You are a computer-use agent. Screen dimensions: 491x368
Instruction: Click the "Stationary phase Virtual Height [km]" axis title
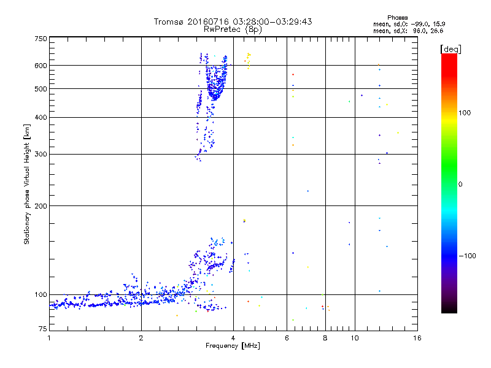pyautogui.click(x=27, y=184)
